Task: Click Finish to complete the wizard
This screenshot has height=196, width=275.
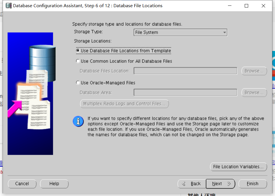Action: click(252, 184)
